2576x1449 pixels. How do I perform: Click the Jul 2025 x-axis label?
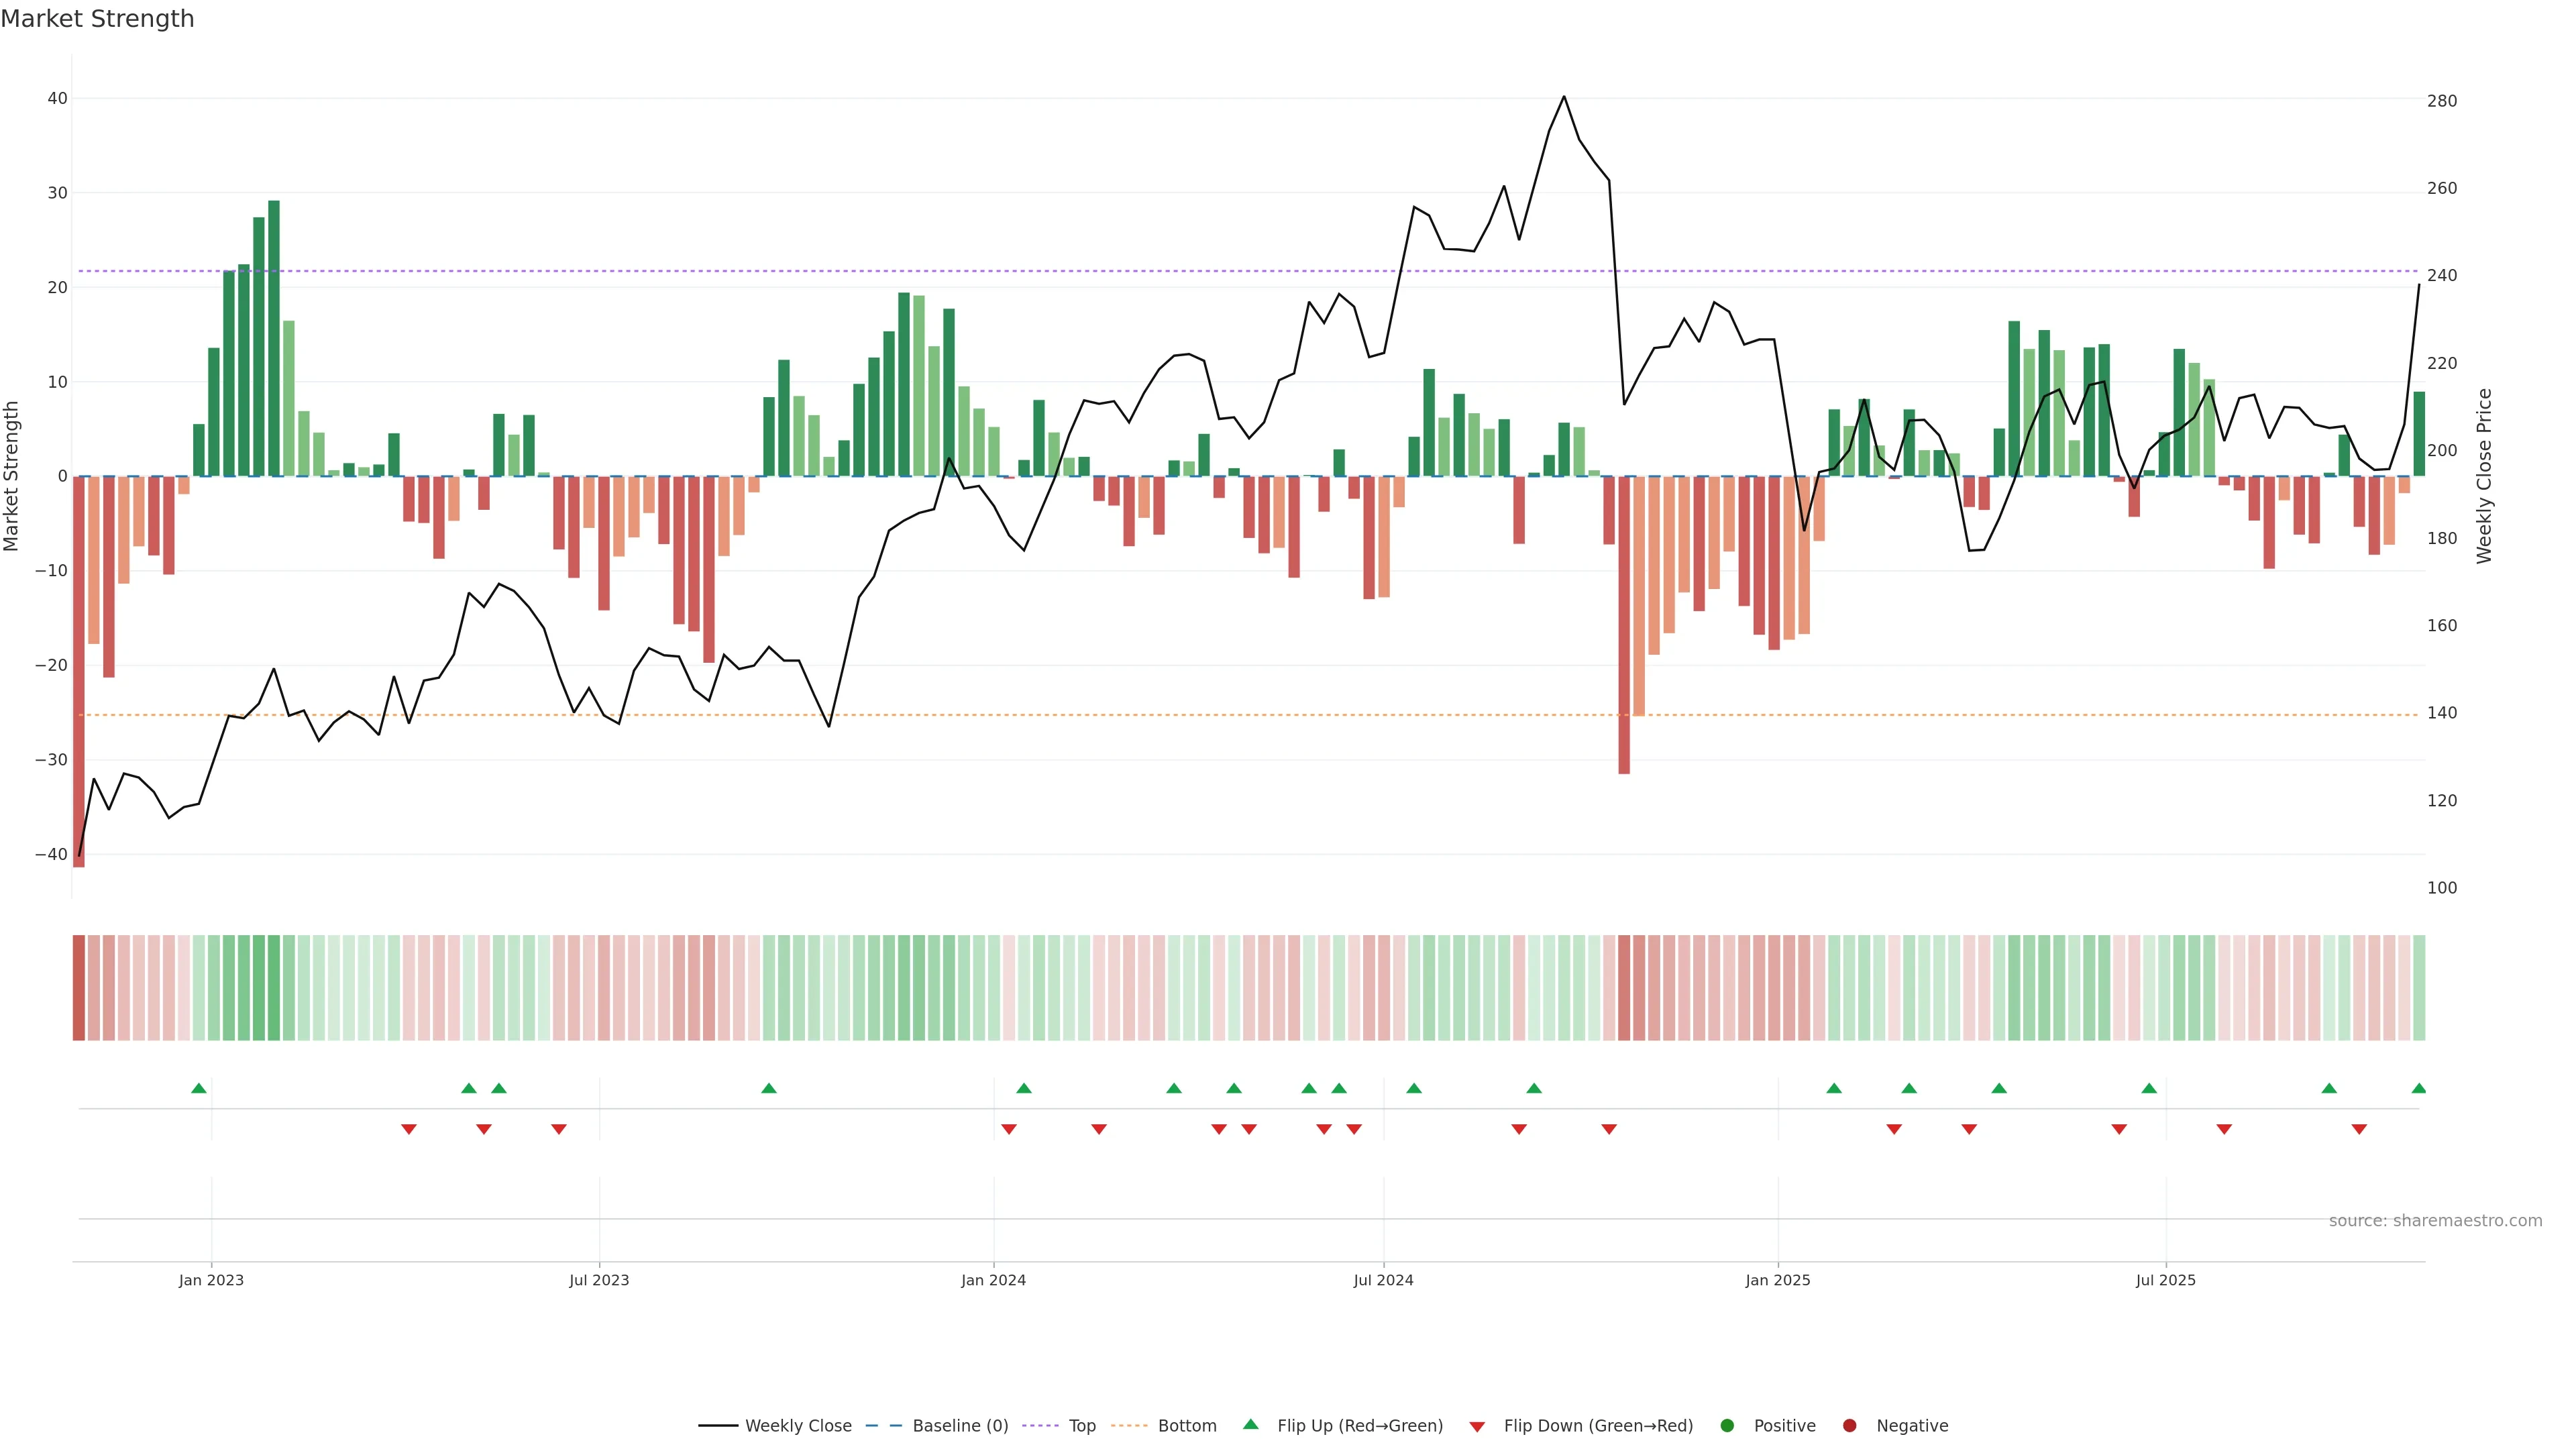(x=2165, y=1280)
